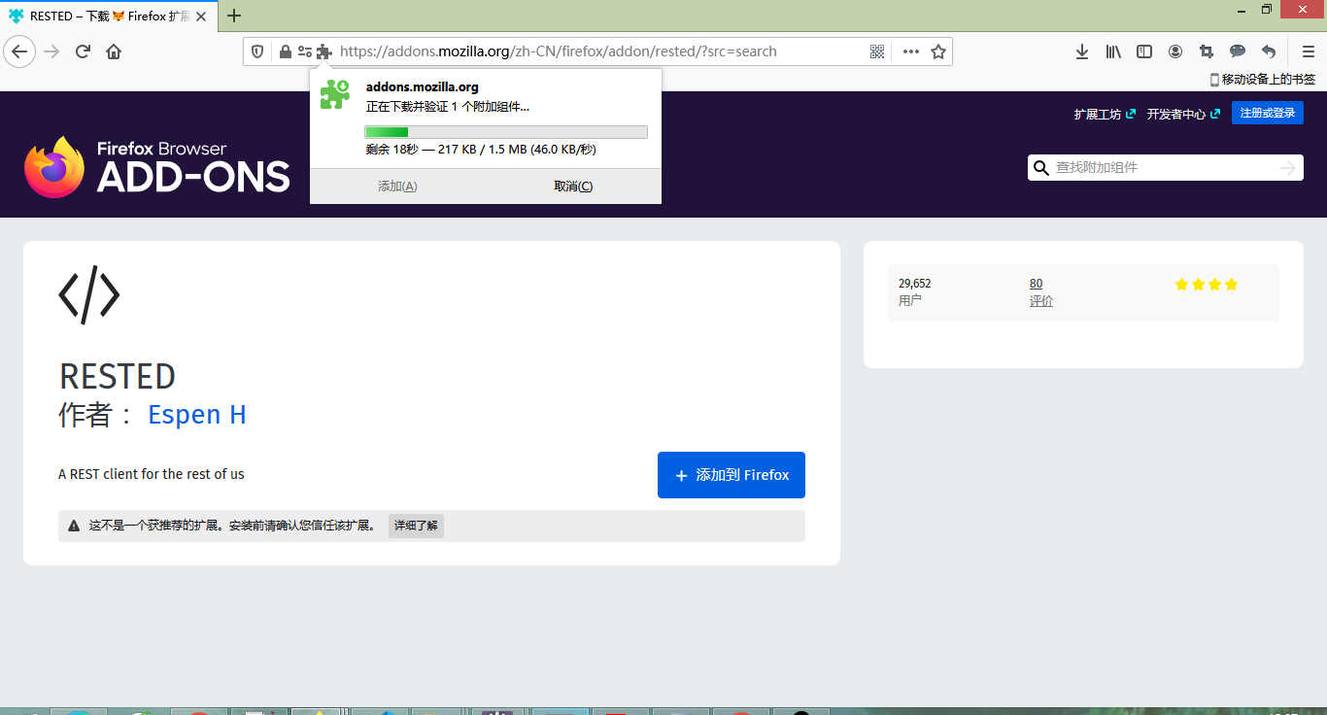Go back to the previous page
Image resolution: width=1327 pixels, height=715 pixels.
tap(19, 51)
